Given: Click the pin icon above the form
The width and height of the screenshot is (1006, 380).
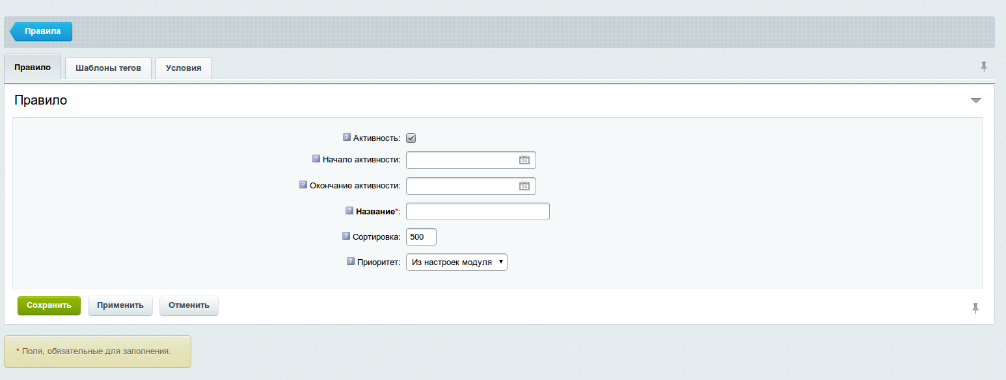Looking at the screenshot, I should (x=985, y=66).
